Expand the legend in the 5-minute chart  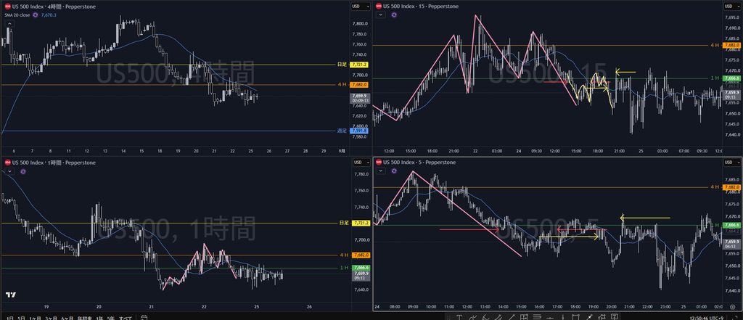pos(380,171)
